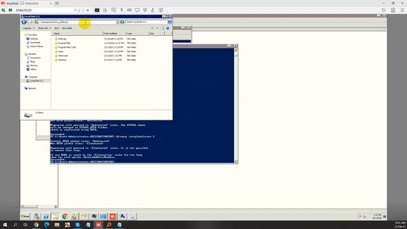Open a new AnyDesk session tab
Image resolution: width=407 pixels, height=229 pixels.
(57, 3)
